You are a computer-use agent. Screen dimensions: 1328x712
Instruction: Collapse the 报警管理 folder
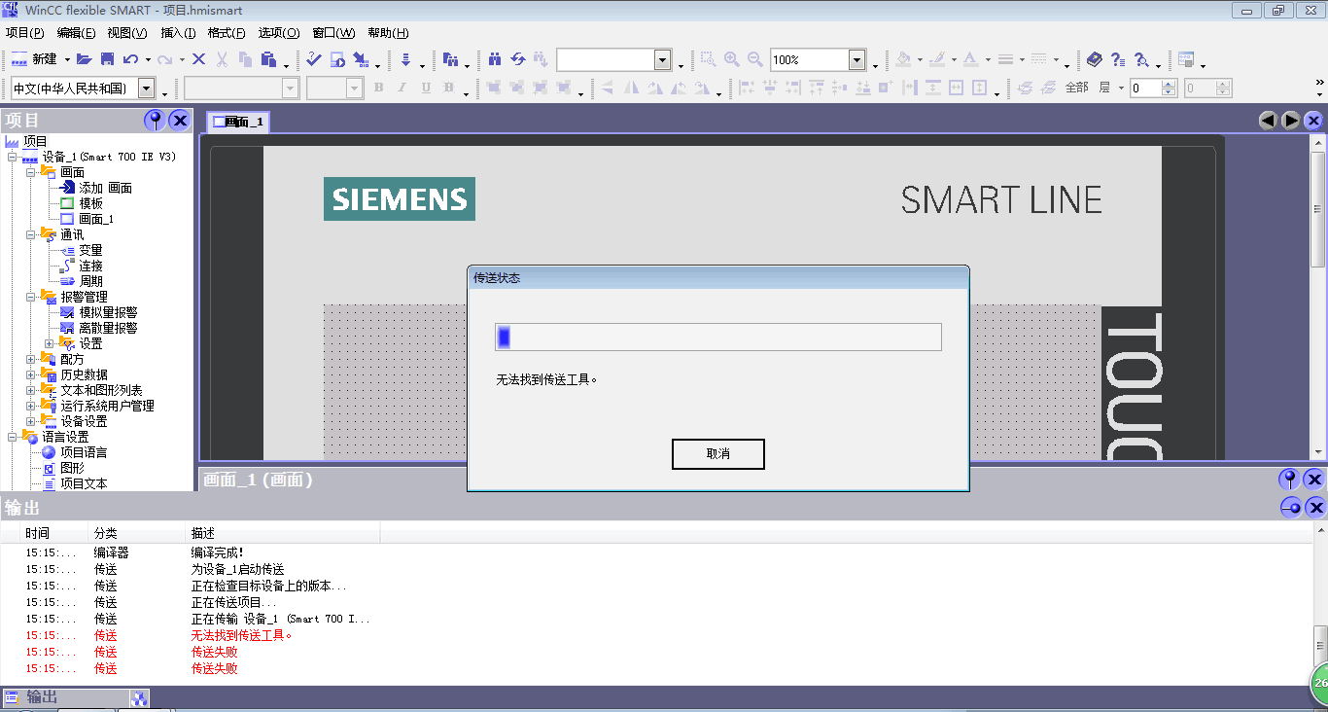[x=31, y=297]
